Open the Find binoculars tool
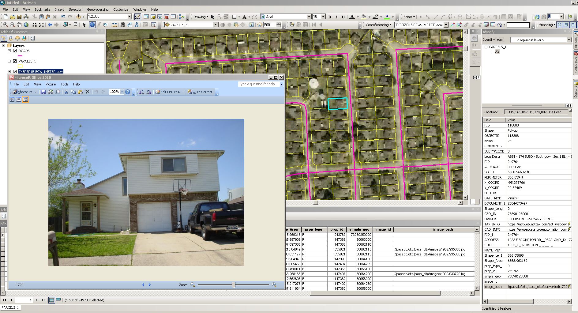 (123, 25)
